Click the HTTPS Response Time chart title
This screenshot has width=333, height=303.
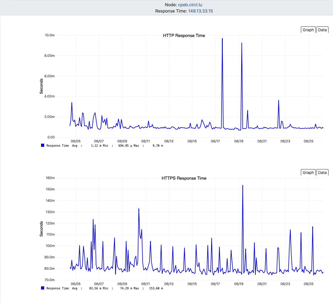184,178
